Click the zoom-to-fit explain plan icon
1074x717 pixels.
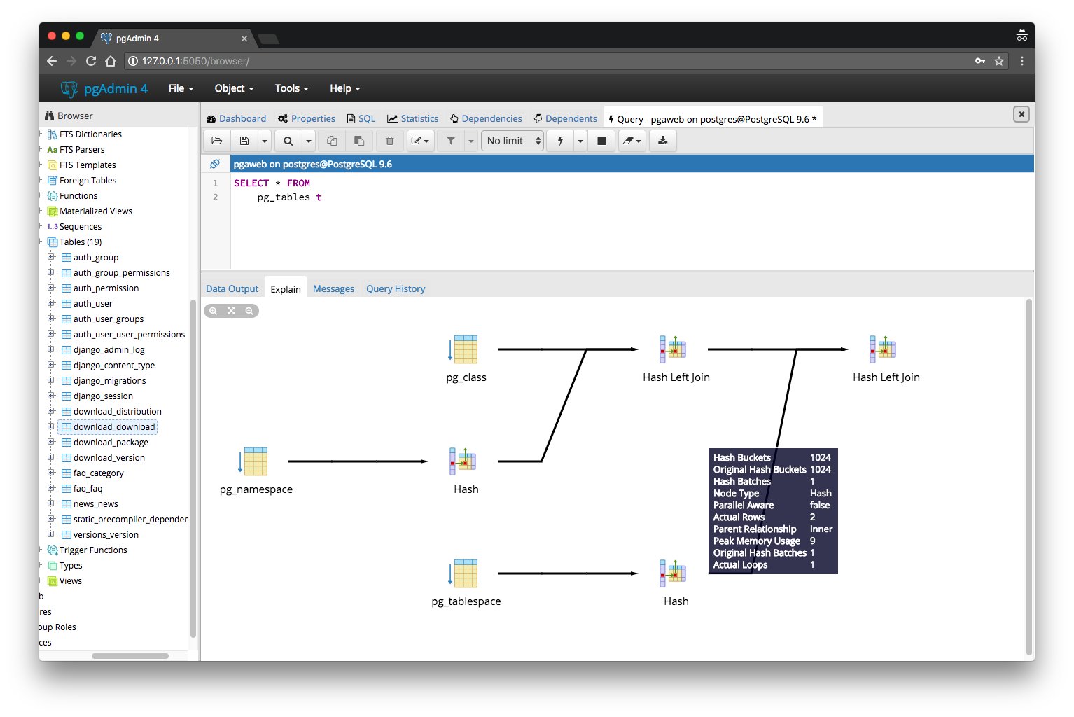click(231, 311)
